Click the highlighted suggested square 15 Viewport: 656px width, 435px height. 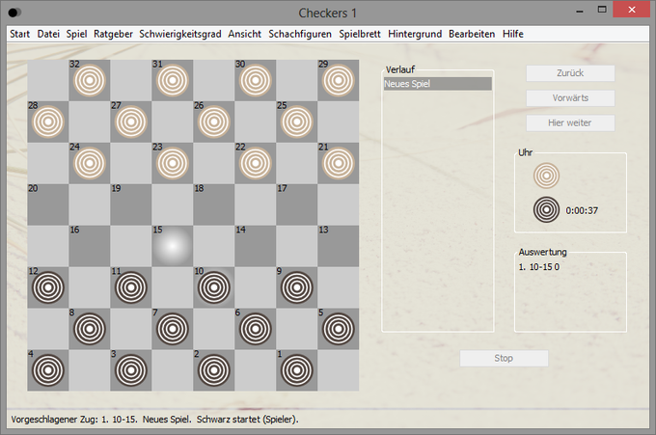click(173, 246)
